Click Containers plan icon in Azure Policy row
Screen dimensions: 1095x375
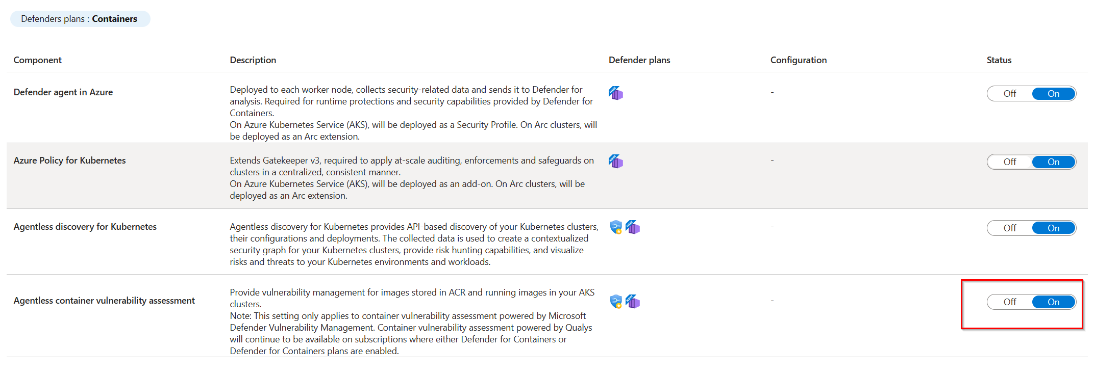point(616,162)
